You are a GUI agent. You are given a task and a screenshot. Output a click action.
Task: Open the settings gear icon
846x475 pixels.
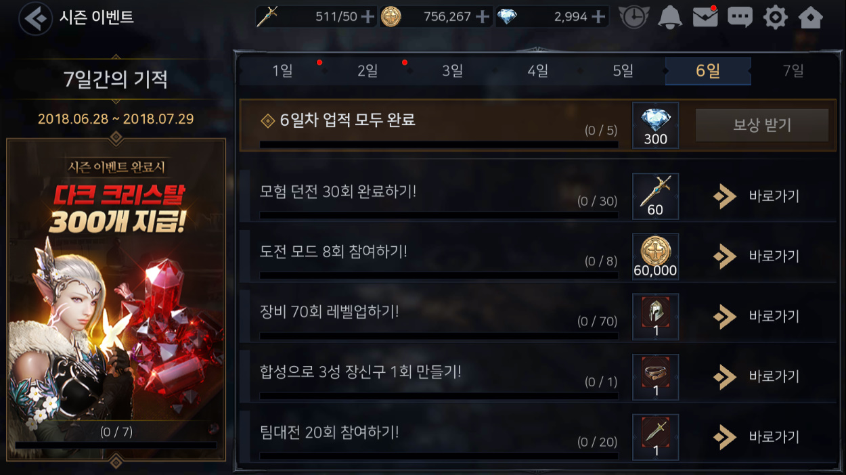point(775,17)
